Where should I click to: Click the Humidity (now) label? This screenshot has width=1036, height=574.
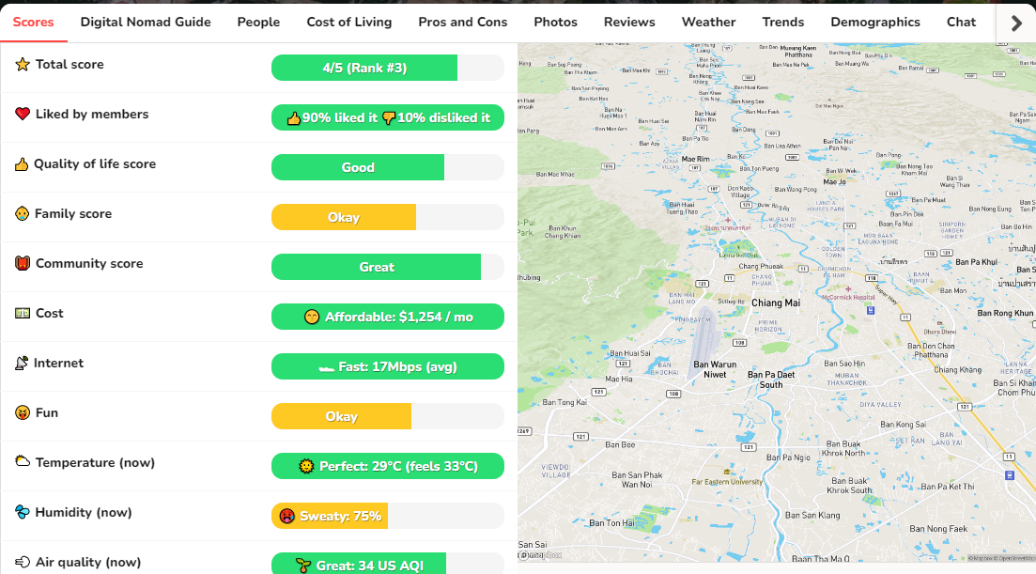[84, 513]
